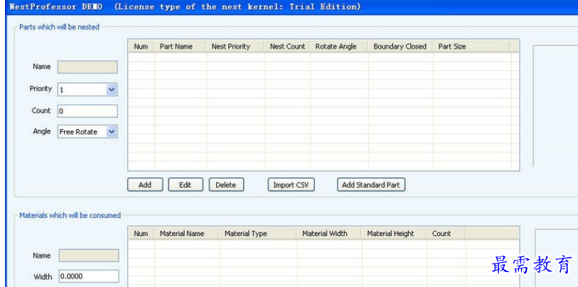Click the Delete button
This screenshot has width=578, height=287.
point(226,185)
